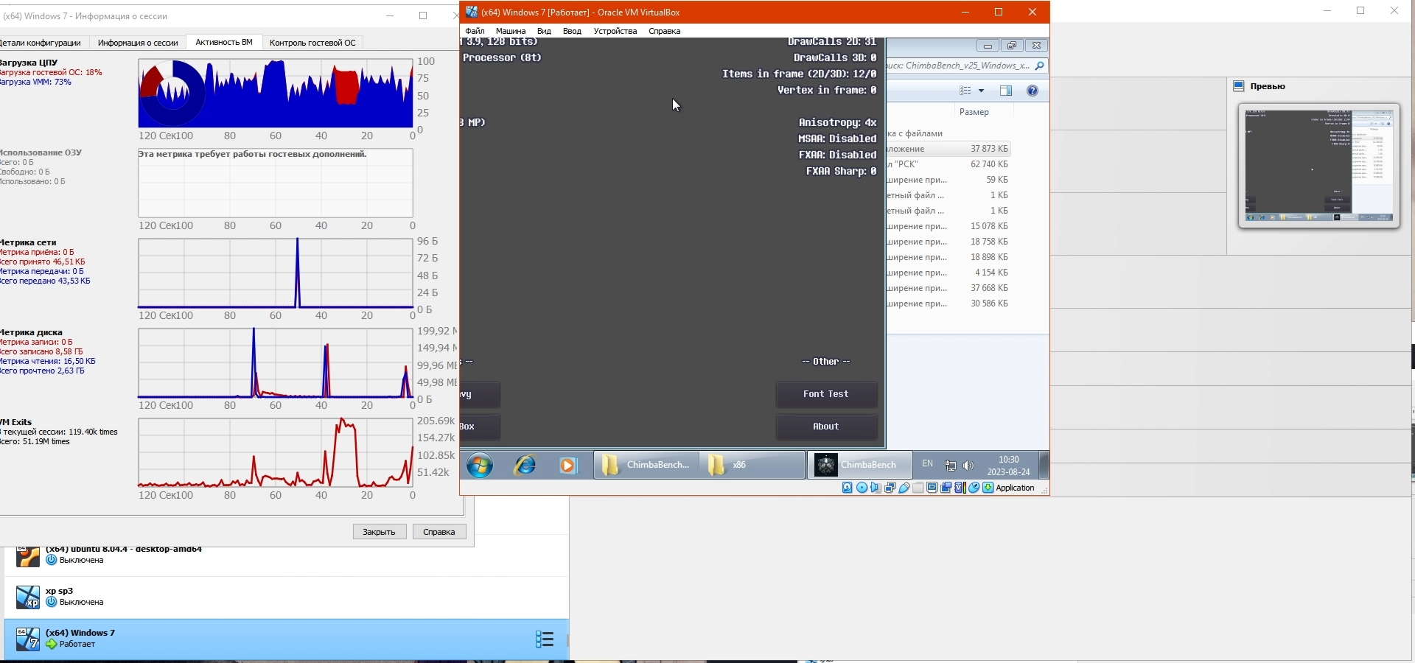Screen dimensions: 1415x663
Task: Open the Справка menu in VM window
Action: 664,31
